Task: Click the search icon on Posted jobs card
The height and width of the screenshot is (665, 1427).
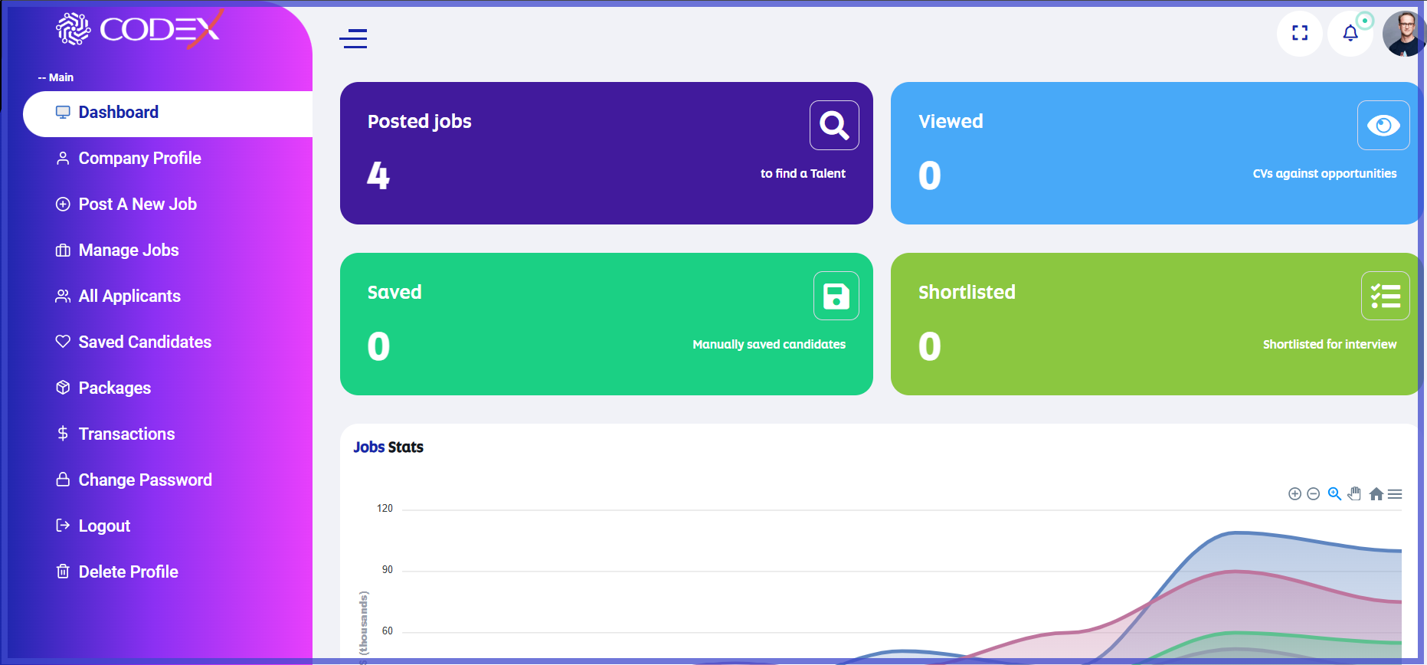Action: 834,125
